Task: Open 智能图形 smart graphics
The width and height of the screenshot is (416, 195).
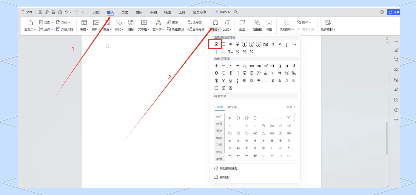Action: 176,29
